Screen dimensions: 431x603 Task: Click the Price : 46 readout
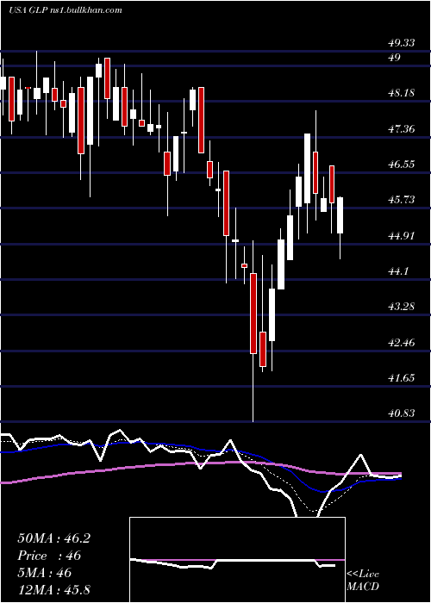[x=49, y=556]
